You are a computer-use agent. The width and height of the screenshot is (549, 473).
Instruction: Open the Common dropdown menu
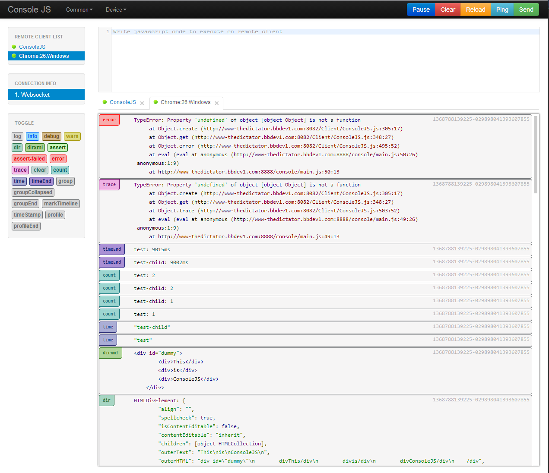coord(79,9)
